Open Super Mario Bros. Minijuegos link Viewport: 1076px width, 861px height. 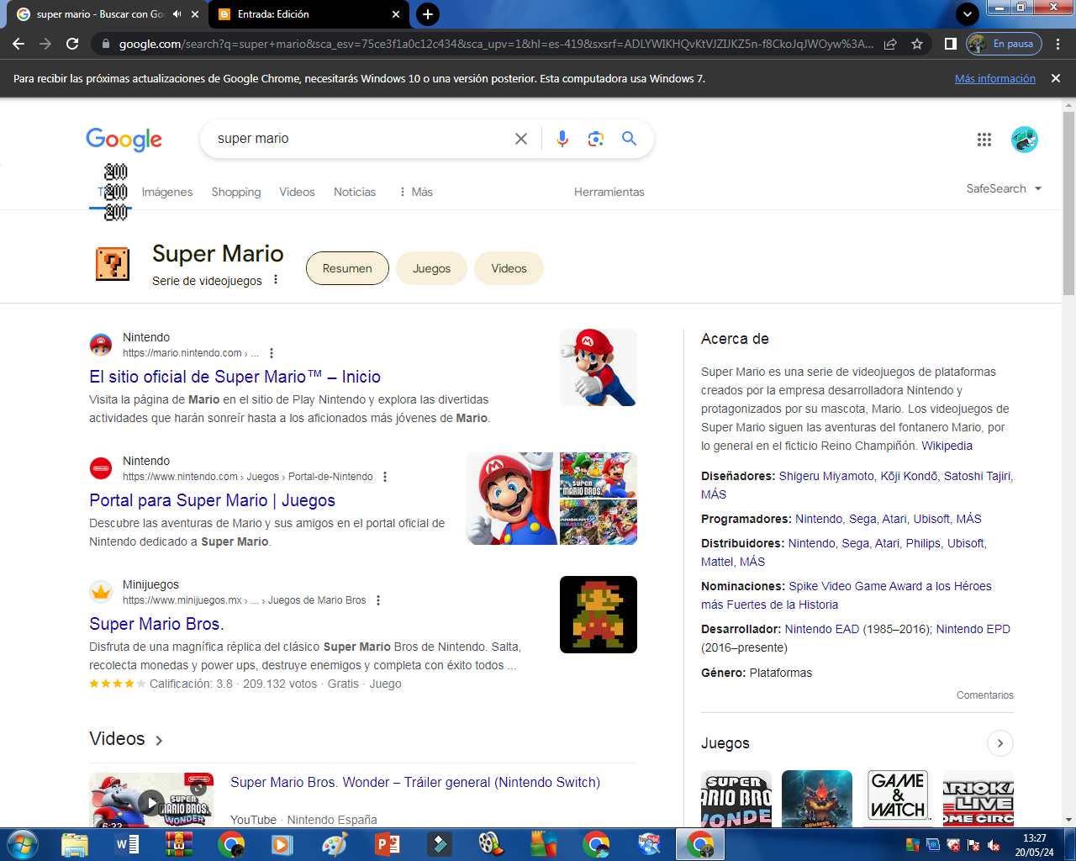click(x=156, y=624)
